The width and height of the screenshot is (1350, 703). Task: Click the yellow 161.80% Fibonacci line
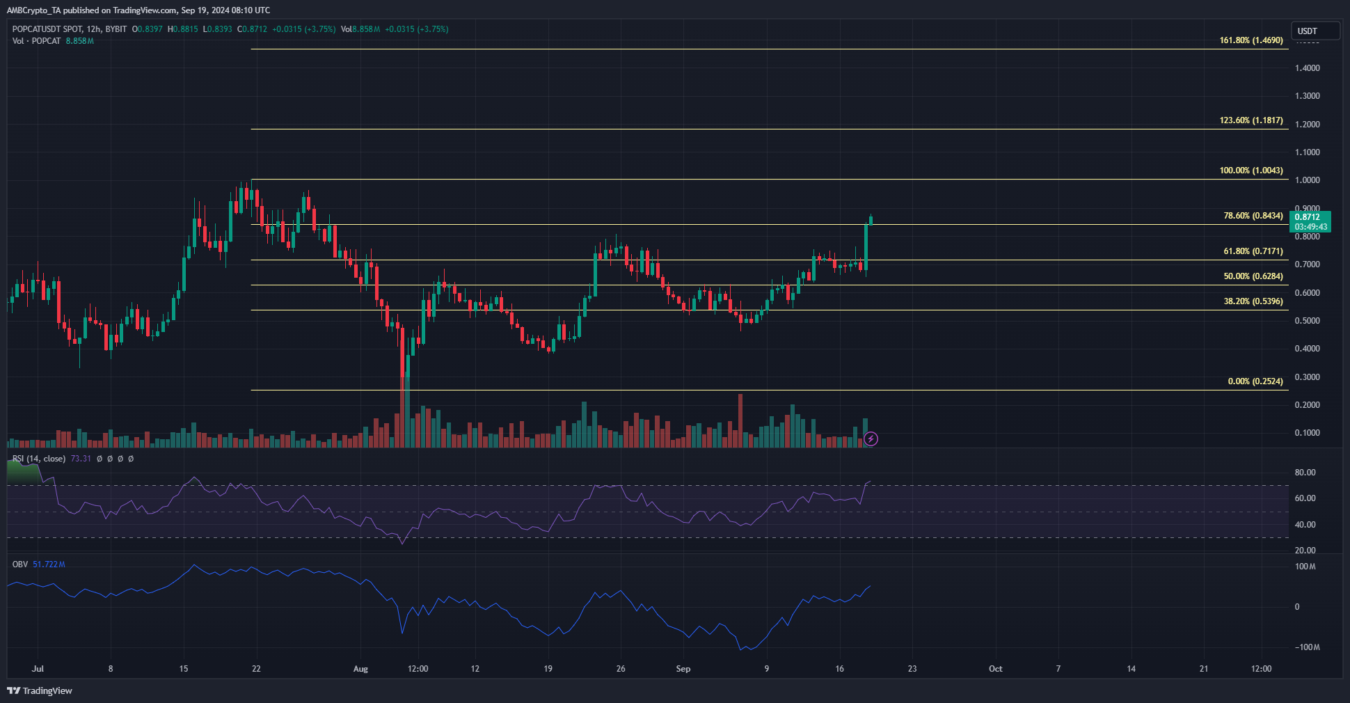pos(769,49)
